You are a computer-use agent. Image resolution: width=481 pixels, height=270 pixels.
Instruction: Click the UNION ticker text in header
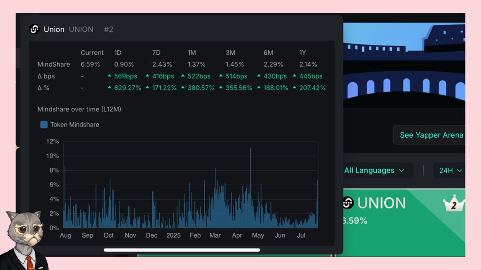click(81, 30)
